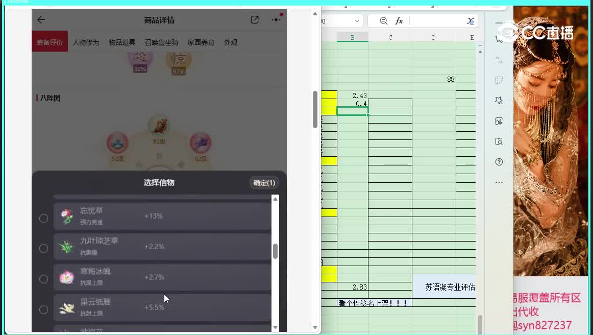Open the help question mark icon
Image resolution: width=593 pixels, height=335 pixels.
(x=499, y=162)
